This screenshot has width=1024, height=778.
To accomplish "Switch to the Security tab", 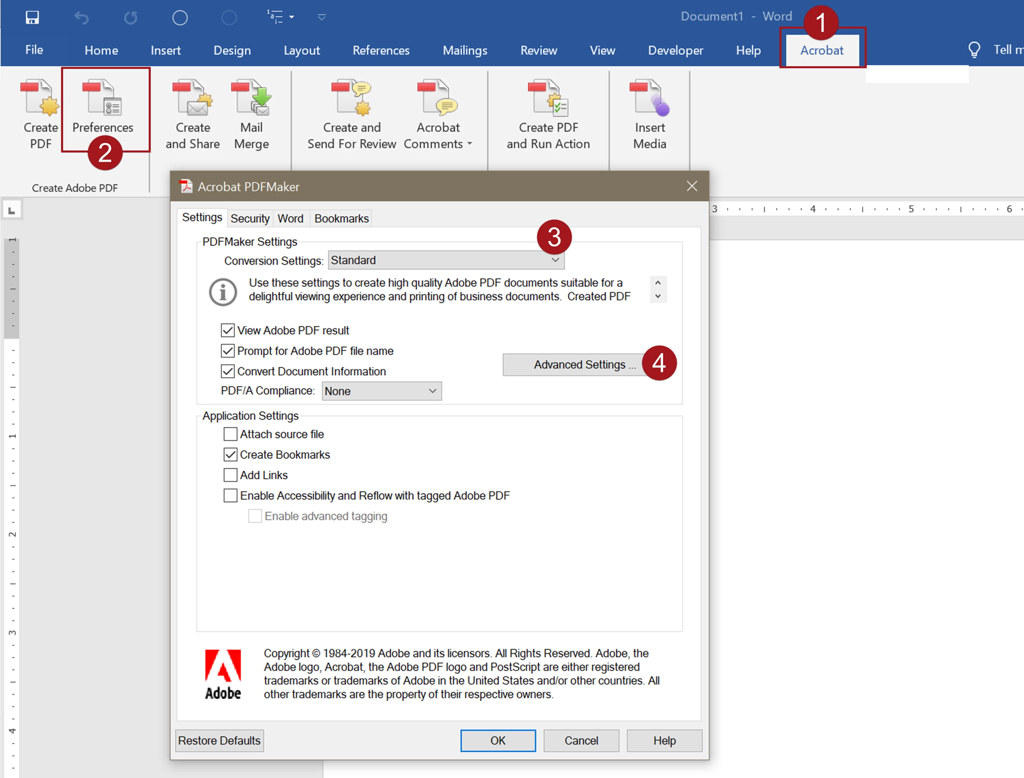I will [x=250, y=219].
